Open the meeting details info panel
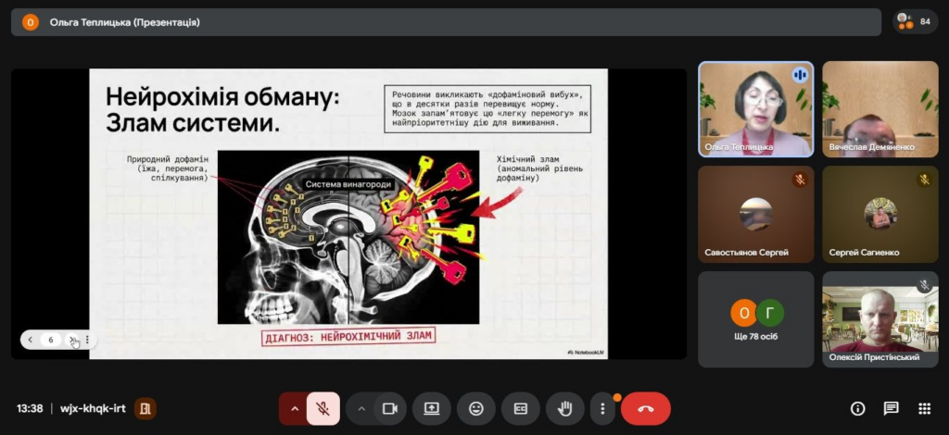Screen dimensions: 949x435 click(857, 408)
